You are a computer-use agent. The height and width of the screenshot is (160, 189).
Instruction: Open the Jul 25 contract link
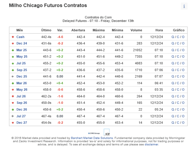21,63
